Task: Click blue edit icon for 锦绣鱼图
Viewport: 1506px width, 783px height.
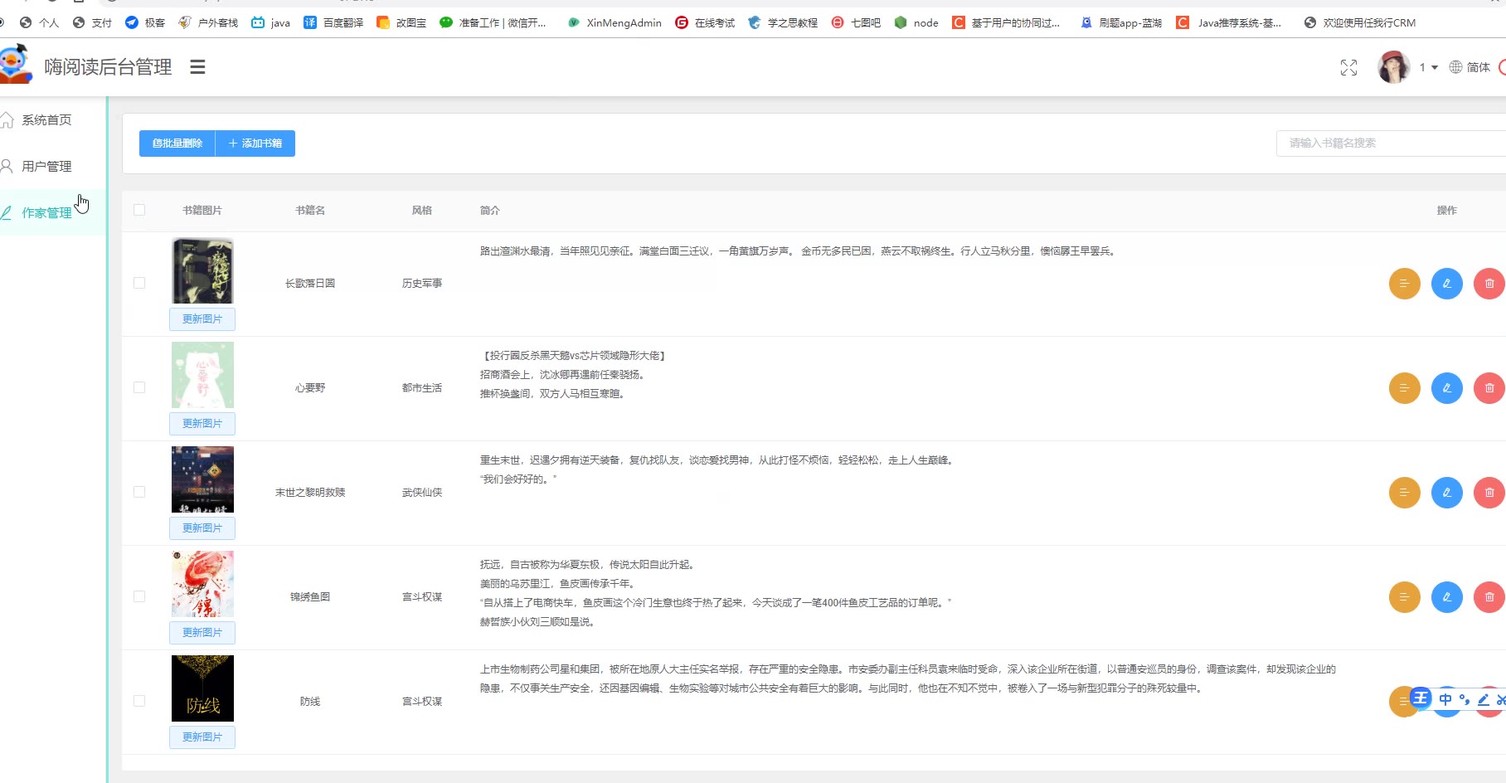Action: coord(1447,597)
